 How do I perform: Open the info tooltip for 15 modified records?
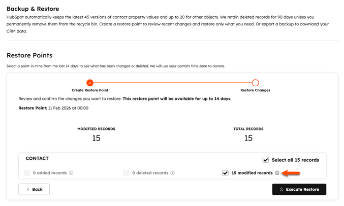click(x=277, y=173)
